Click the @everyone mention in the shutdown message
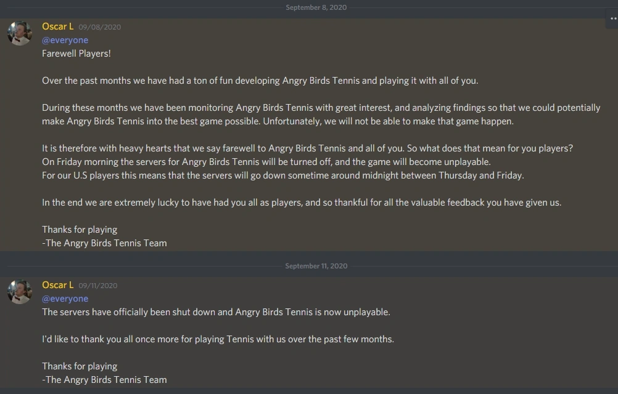The width and height of the screenshot is (618, 394). coord(65,299)
